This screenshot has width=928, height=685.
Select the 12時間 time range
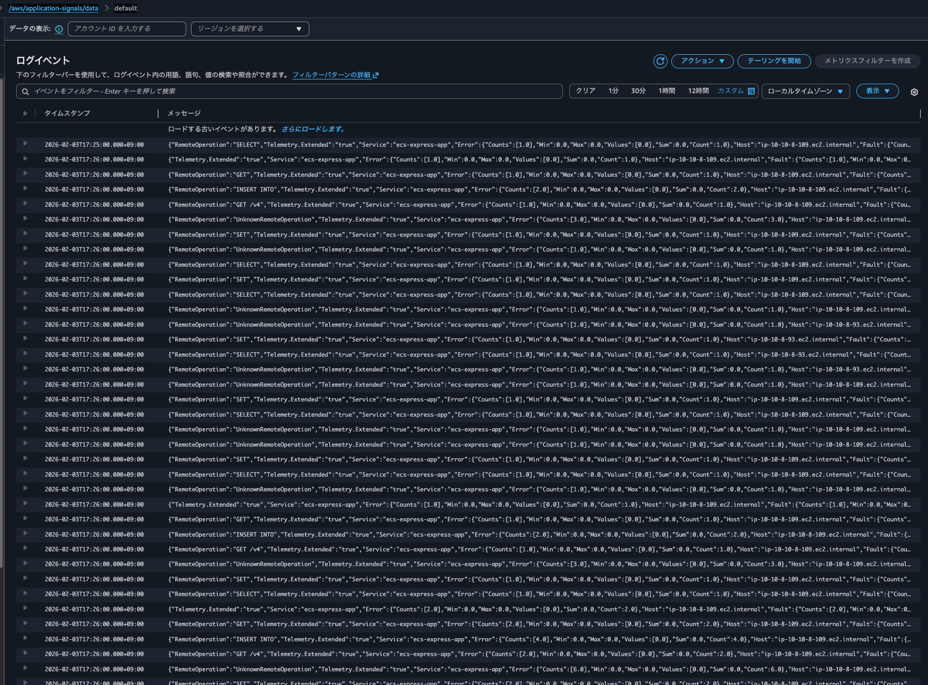click(700, 90)
